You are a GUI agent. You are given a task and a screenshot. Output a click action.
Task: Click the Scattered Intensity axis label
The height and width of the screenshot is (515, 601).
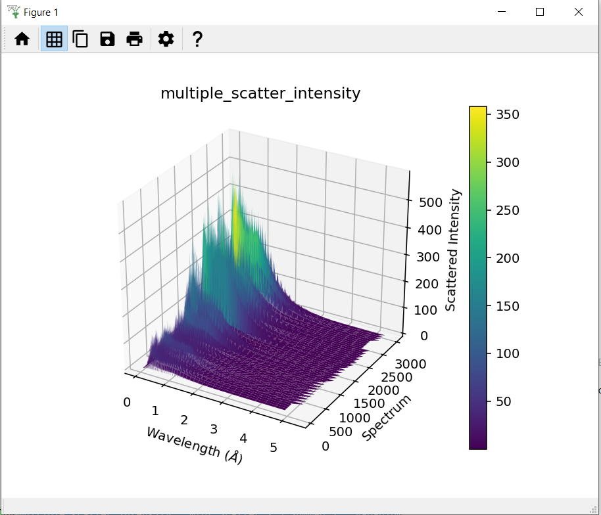[x=452, y=250]
